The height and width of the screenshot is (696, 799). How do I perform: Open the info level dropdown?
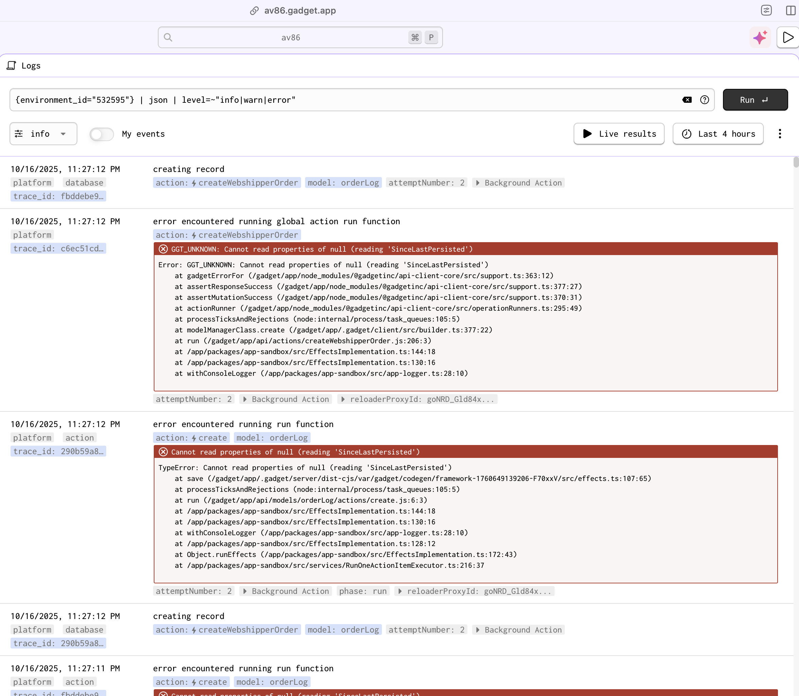(x=43, y=134)
